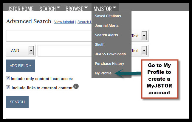Screen dimensions: 192x122
Task: Open the Search Help link
Action: click(x=84, y=22)
